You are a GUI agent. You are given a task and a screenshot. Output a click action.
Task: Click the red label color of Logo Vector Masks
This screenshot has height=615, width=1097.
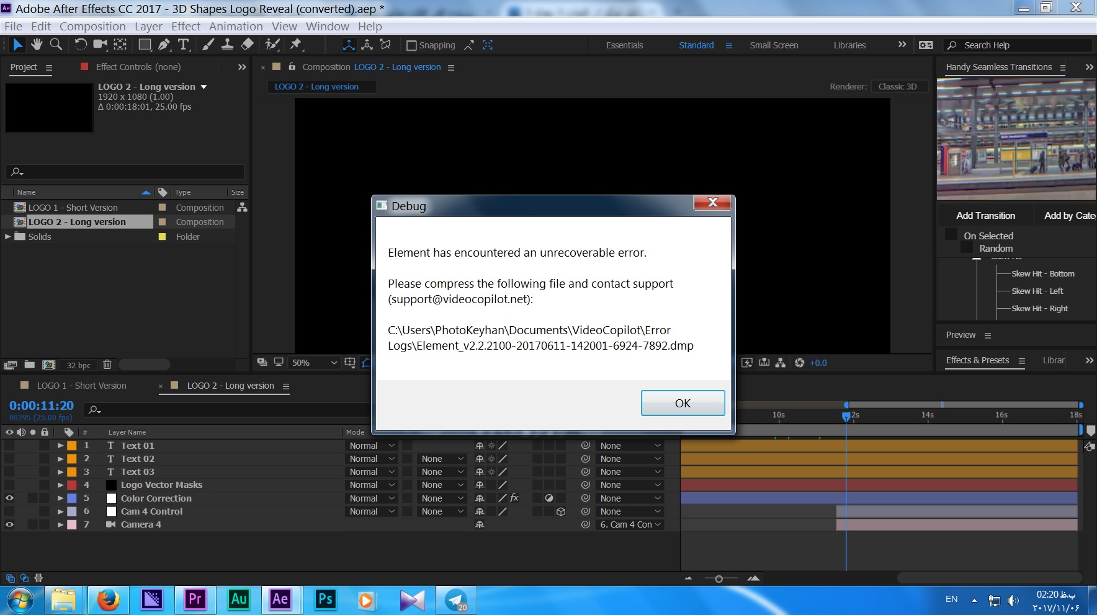(x=72, y=485)
